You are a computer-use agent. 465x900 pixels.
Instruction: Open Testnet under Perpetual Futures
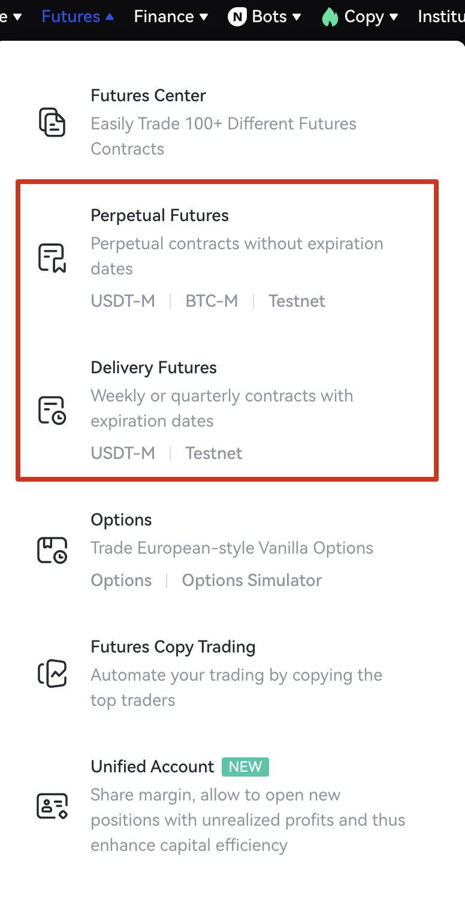pos(297,301)
